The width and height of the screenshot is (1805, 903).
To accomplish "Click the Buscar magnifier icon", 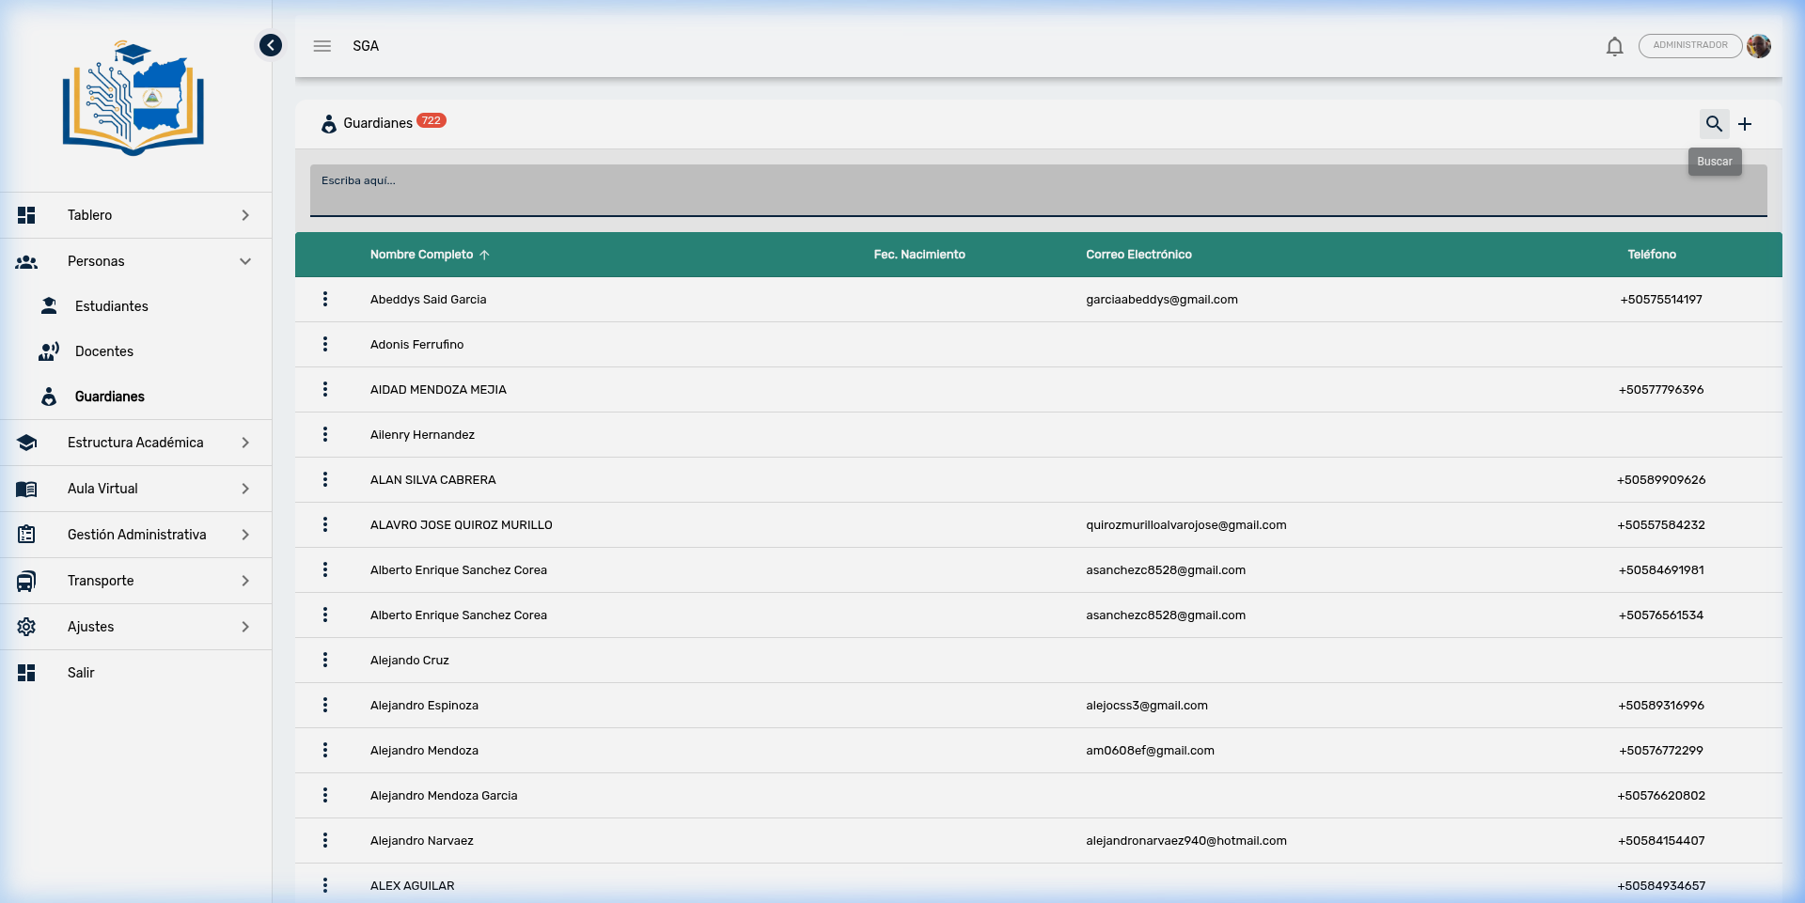I will 1714,124.
